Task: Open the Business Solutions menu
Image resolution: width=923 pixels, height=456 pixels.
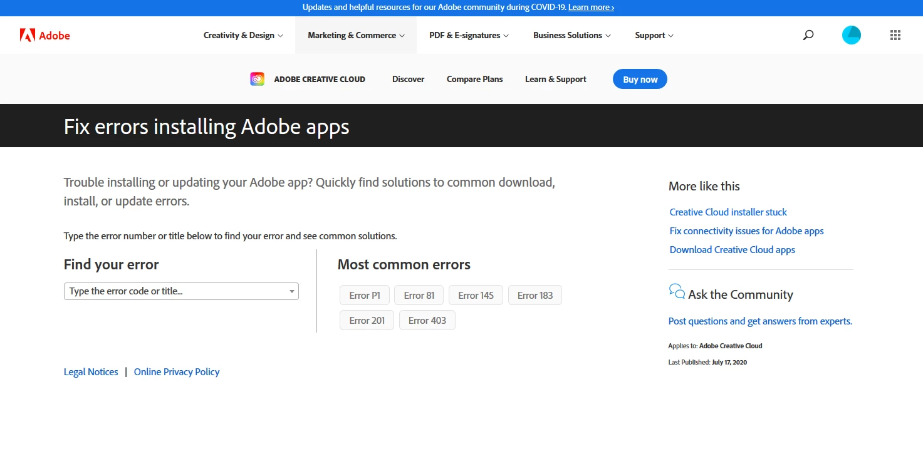Action: [572, 36]
